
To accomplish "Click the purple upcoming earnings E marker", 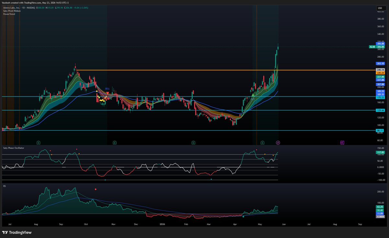I will 342,142.
